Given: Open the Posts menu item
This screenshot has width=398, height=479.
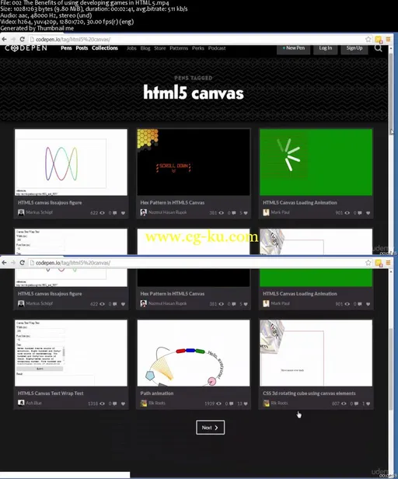Looking at the screenshot, I should [82, 48].
